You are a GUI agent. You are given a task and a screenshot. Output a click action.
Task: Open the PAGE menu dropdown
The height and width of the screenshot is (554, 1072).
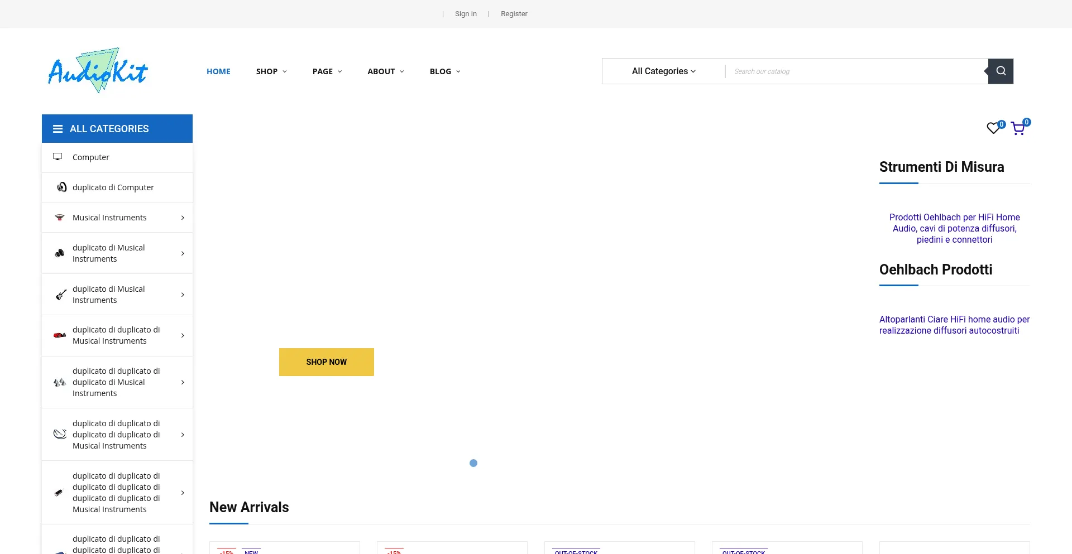point(327,71)
